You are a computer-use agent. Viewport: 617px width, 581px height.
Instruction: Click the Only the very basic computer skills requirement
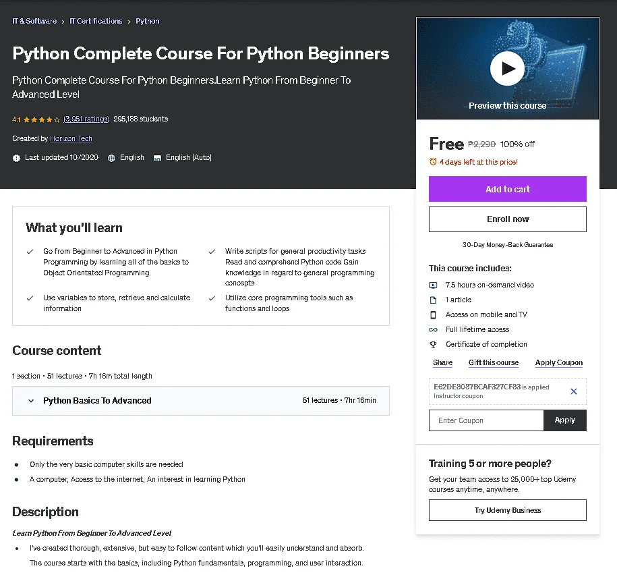point(107,464)
